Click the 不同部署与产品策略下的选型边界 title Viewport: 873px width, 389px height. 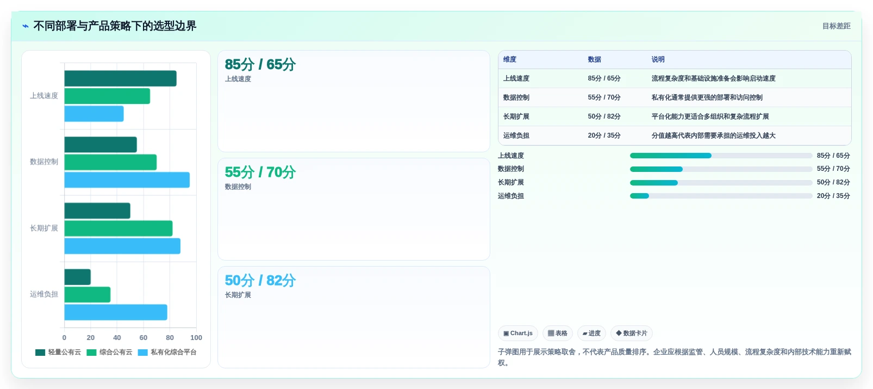(x=115, y=26)
